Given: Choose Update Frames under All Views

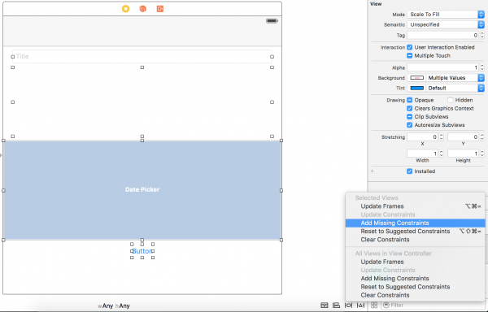Looking at the screenshot, I should click(x=415, y=262).
